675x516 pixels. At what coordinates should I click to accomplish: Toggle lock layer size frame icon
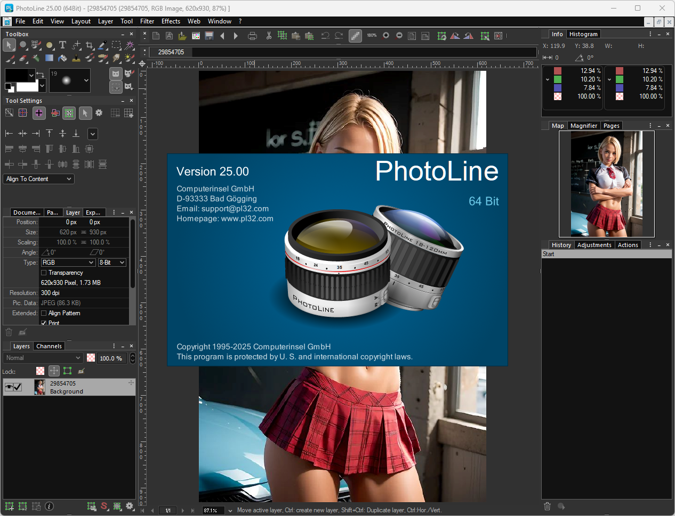tap(67, 371)
